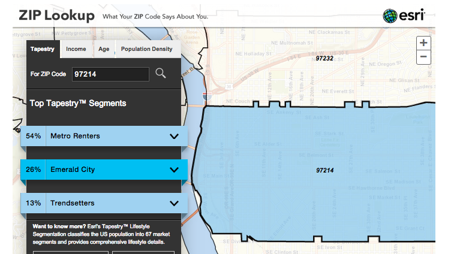The width and height of the screenshot is (451, 254).
Task: Click the SE Stark St map label
Action: [329, 134]
